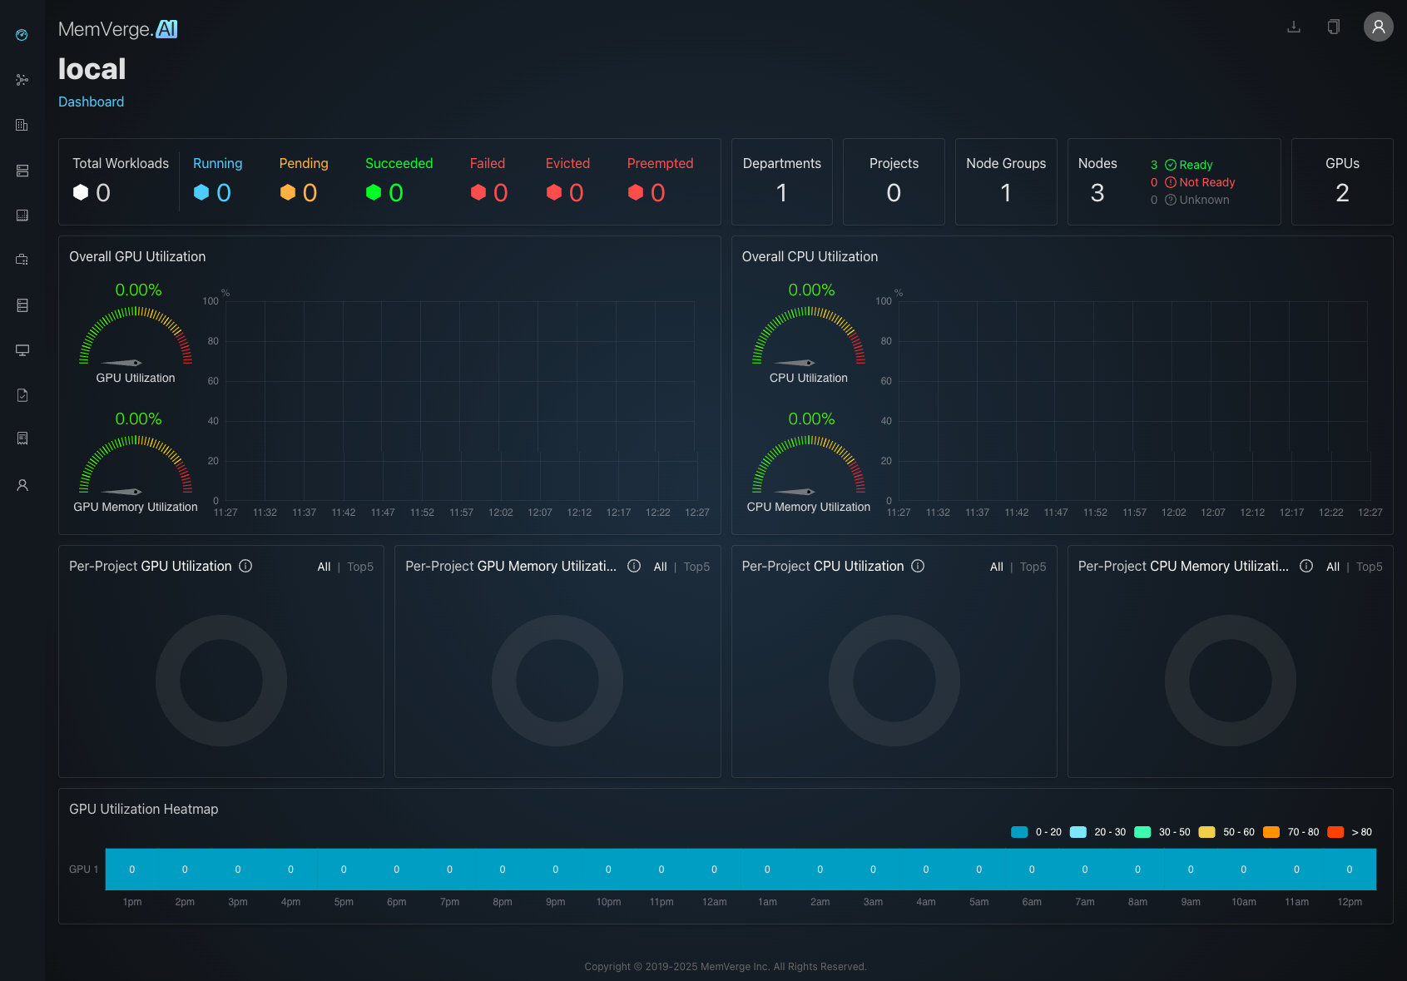Click the building icon in the sidebar
The width and height of the screenshot is (1407, 981).
(22, 125)
